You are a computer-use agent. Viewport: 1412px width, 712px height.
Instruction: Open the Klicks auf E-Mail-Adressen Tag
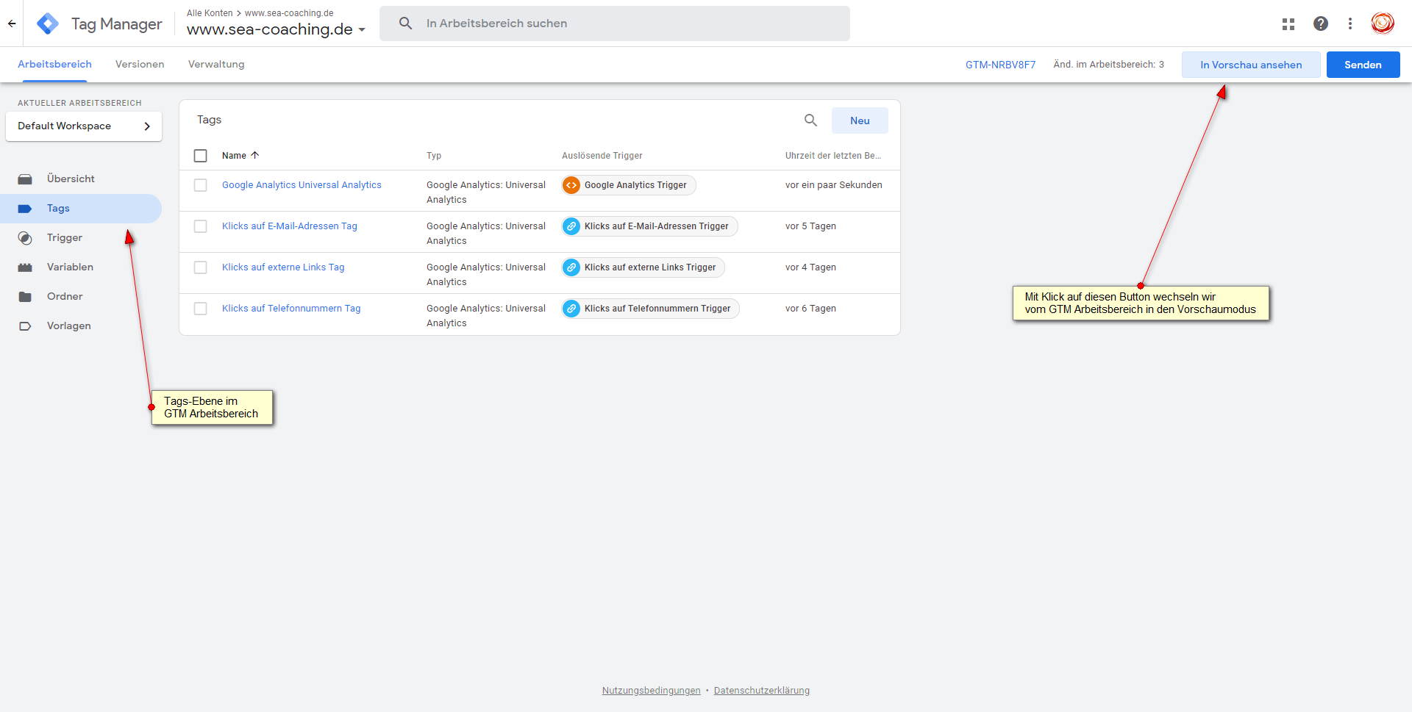coord(290,226)
